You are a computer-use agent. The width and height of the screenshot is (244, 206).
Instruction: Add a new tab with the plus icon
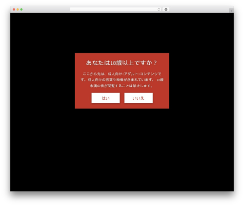[x=231, y=11]
